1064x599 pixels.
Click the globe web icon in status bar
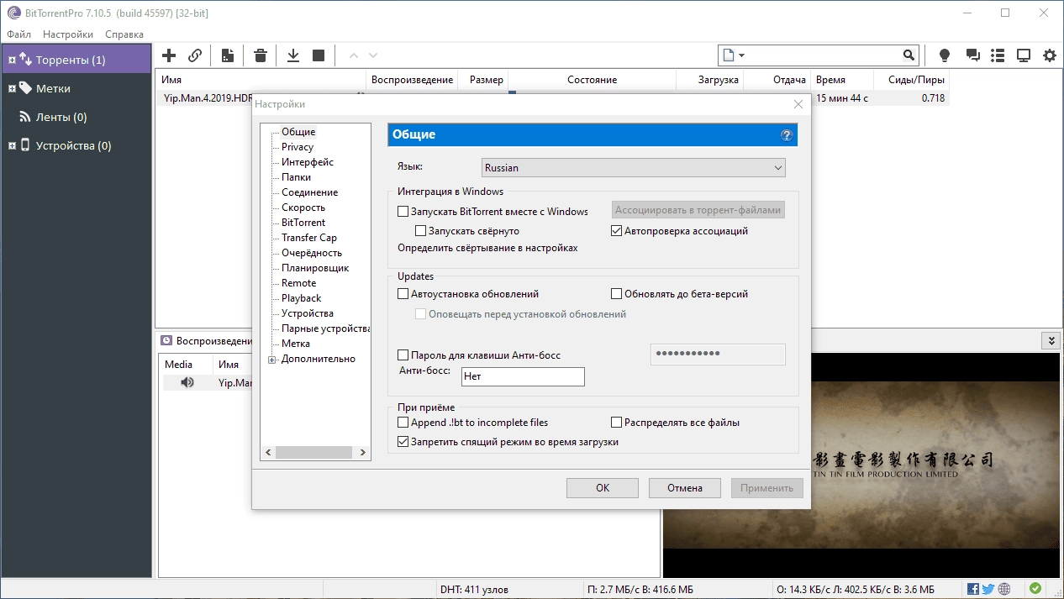coord(1005,589)
